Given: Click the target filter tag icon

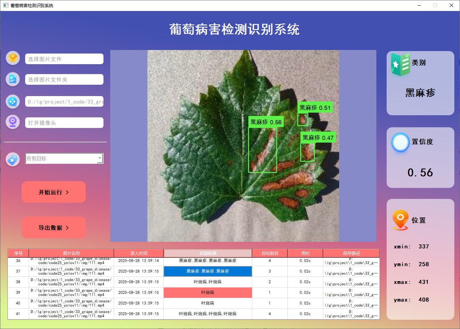Looking at the screenshot, I should tap(13, 160).
